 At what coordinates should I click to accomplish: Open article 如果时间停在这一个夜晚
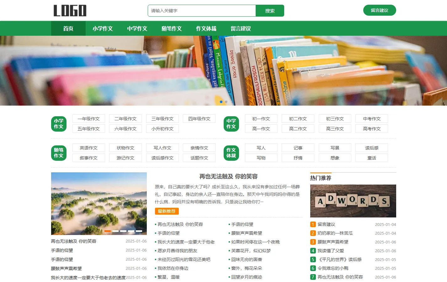255,242
